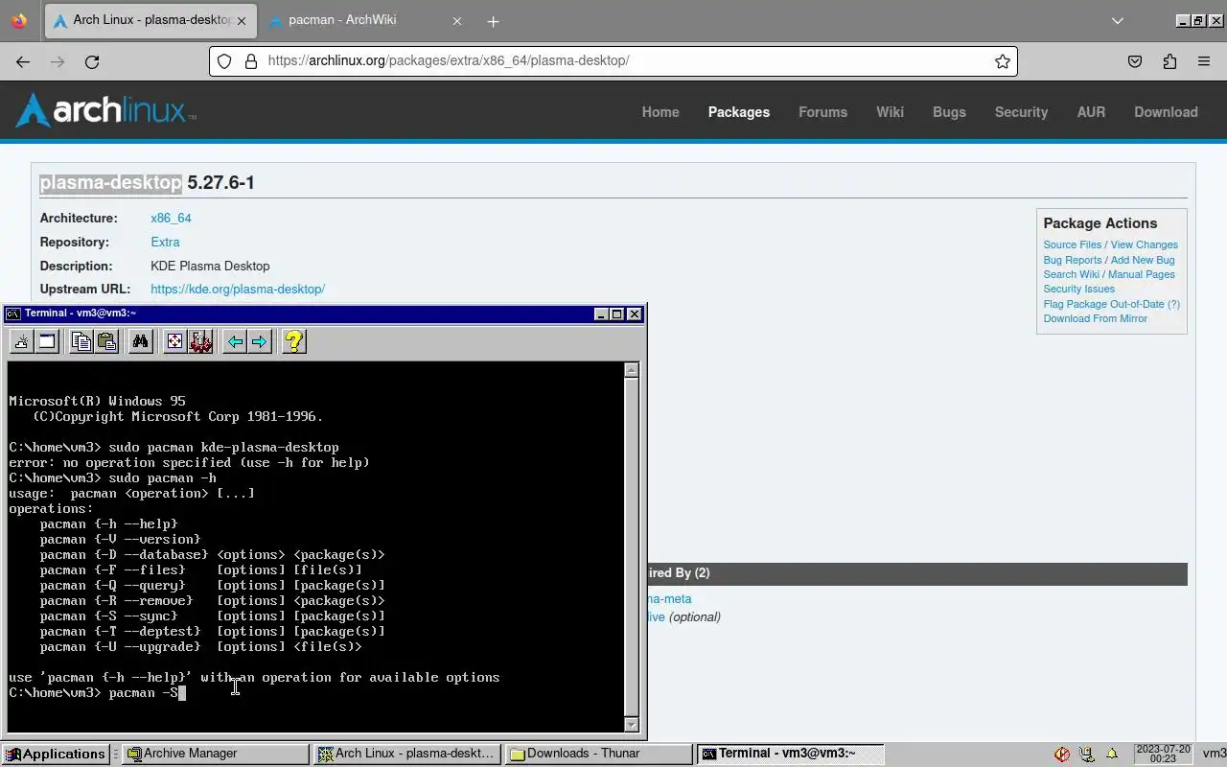Click the 'pacman {-S --sync}' terminal line

pos(213,616)
